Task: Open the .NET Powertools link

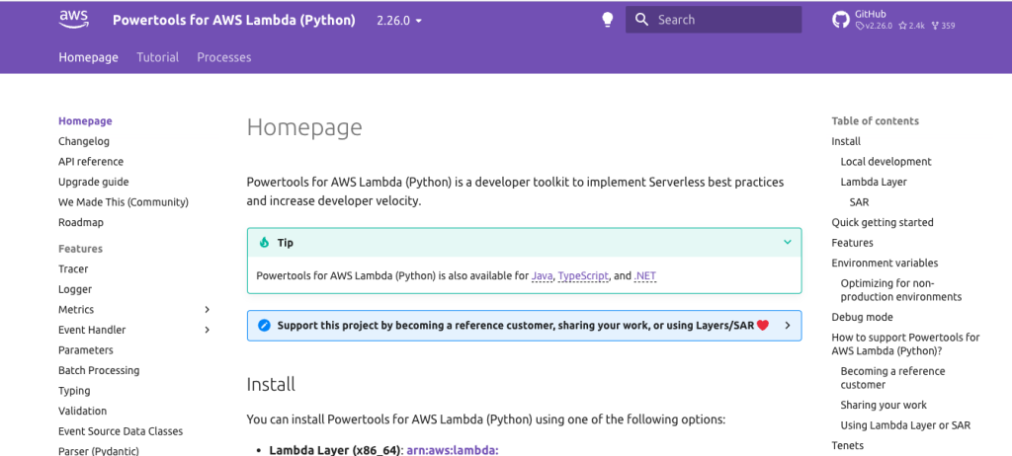Action: tap(644, 276)
